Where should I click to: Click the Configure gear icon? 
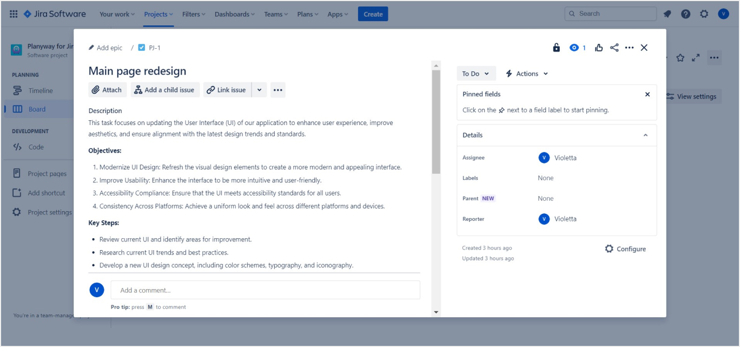click(x=609, y=249)
